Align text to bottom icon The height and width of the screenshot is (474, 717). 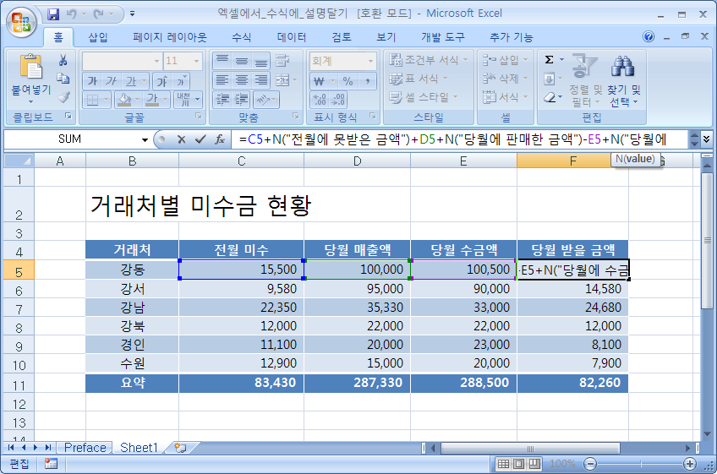point(261,60)
